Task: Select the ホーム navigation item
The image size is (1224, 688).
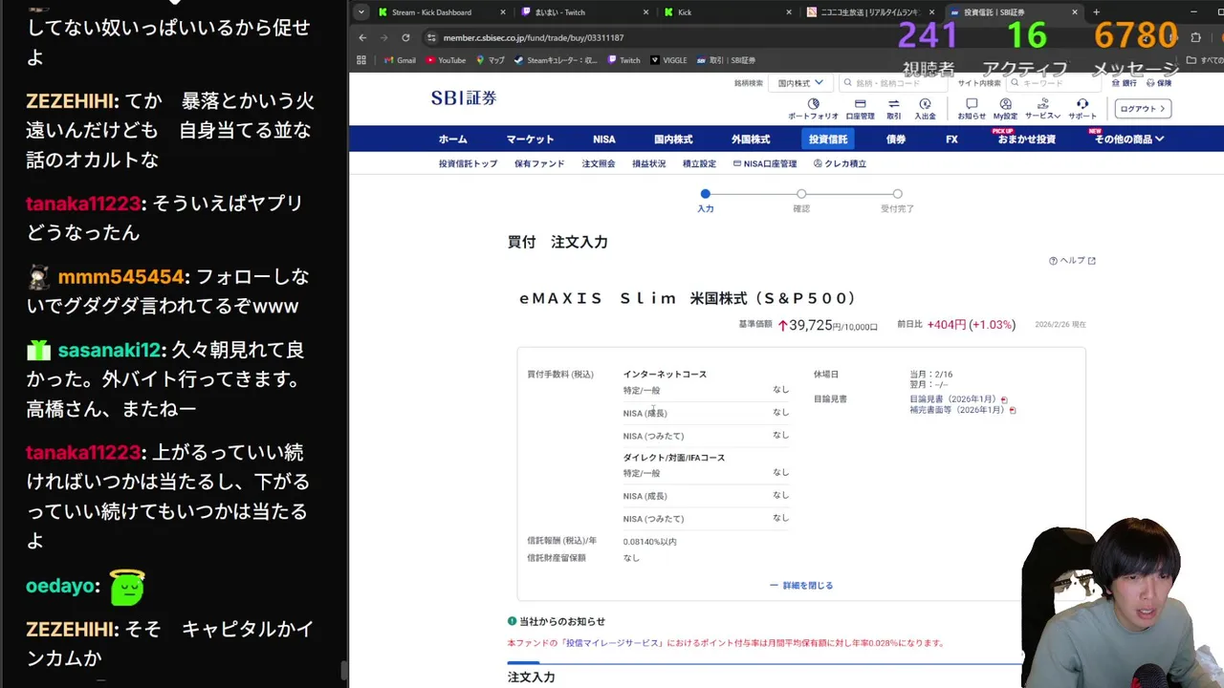Action: [x=453, y=139]
